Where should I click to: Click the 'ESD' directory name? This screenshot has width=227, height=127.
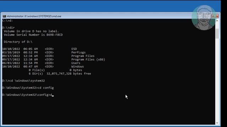pyautogui.click(x=74, y=49)
